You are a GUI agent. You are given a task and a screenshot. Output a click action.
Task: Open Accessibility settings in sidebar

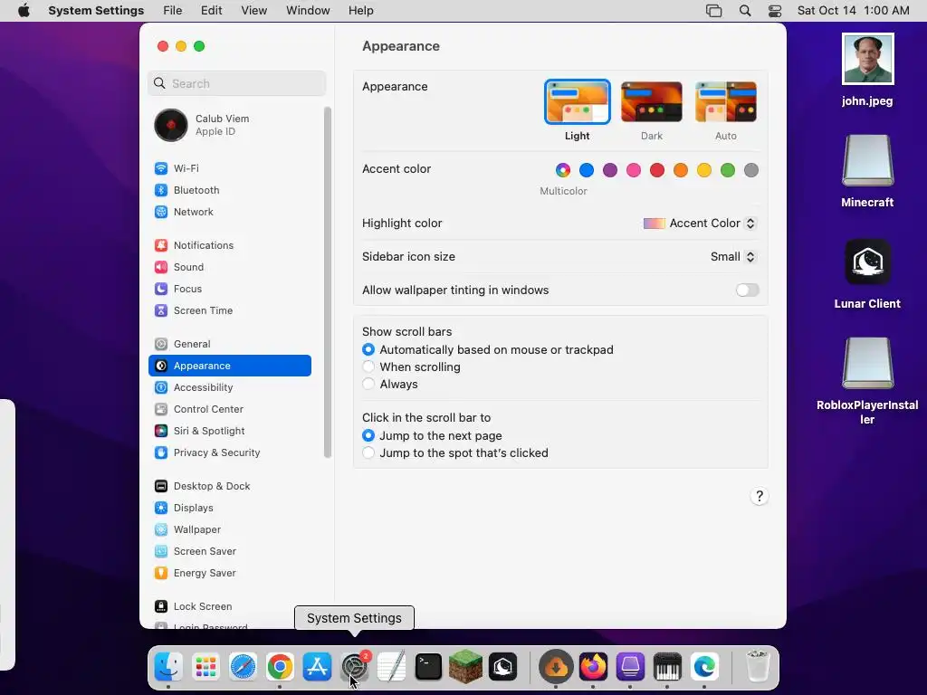(x=229, y=387)
